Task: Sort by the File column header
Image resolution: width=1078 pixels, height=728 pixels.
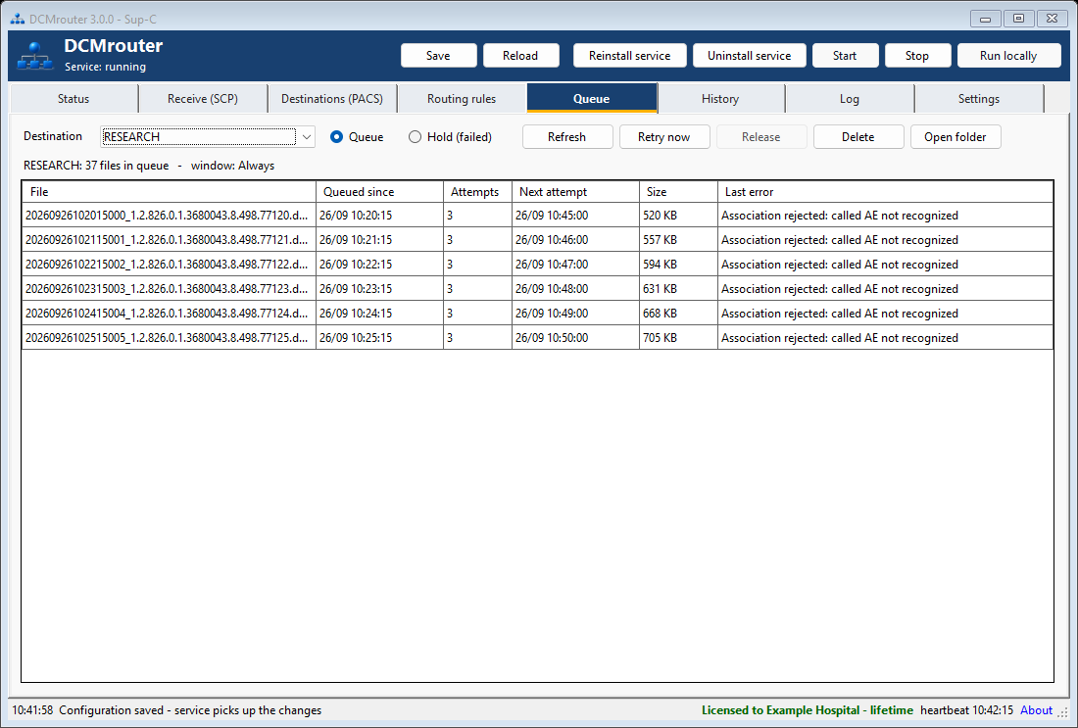Action: click(170, 192)
